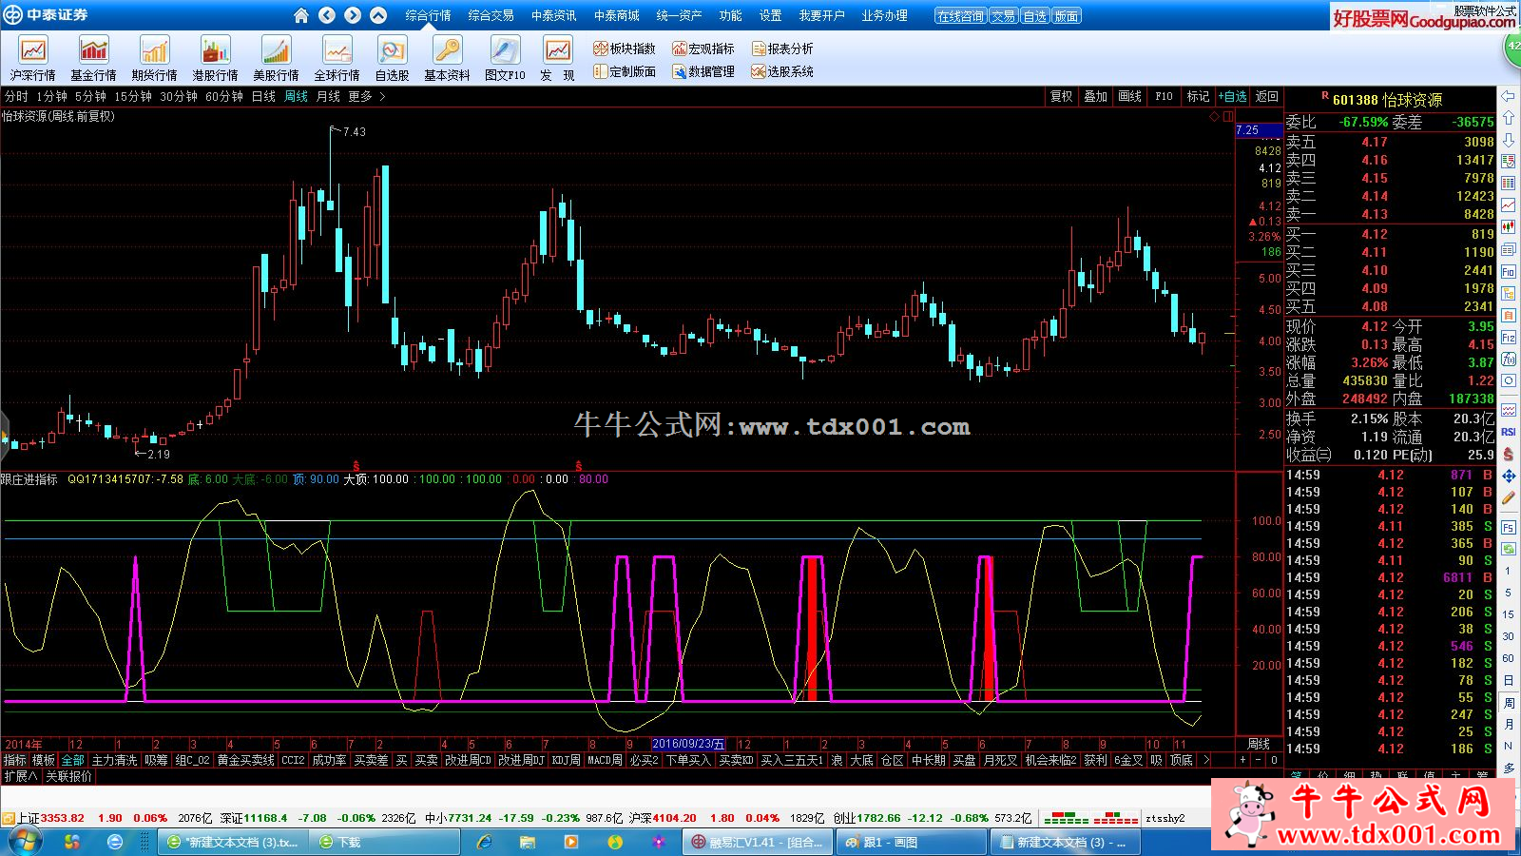Toggle 扩展 panel expander
1521x856 pixels.
coord(20,776)
